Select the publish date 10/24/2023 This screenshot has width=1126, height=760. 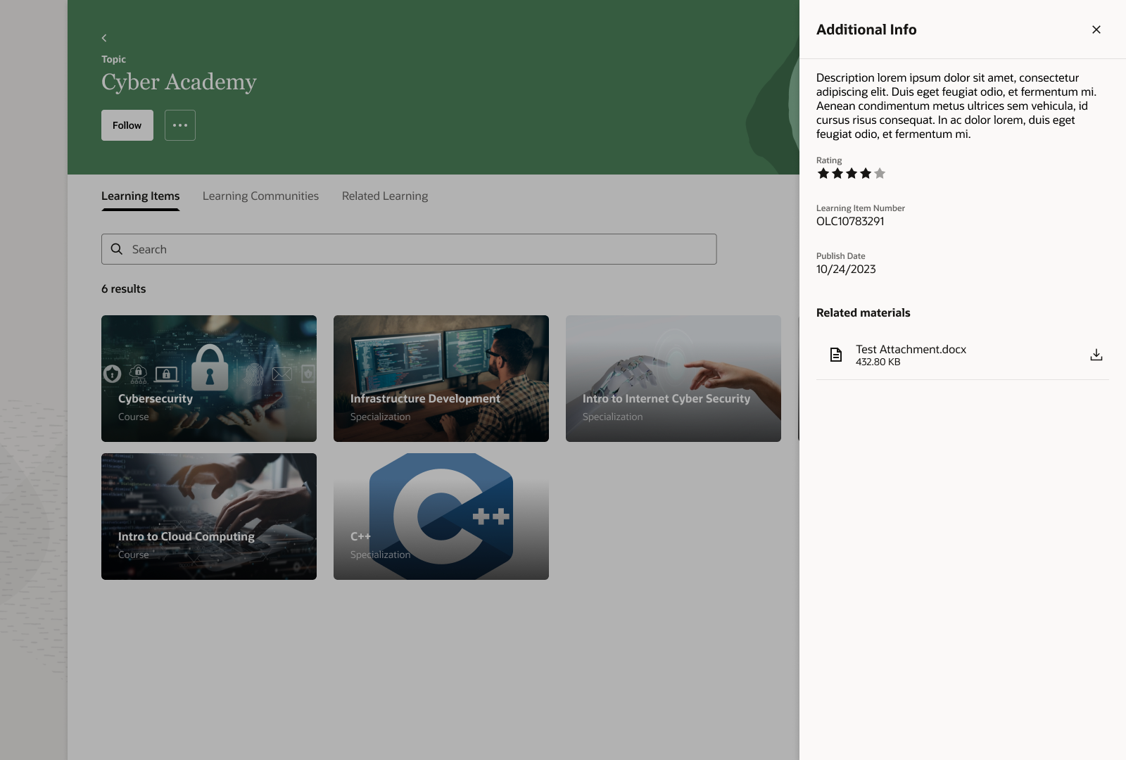pos(846,270)
